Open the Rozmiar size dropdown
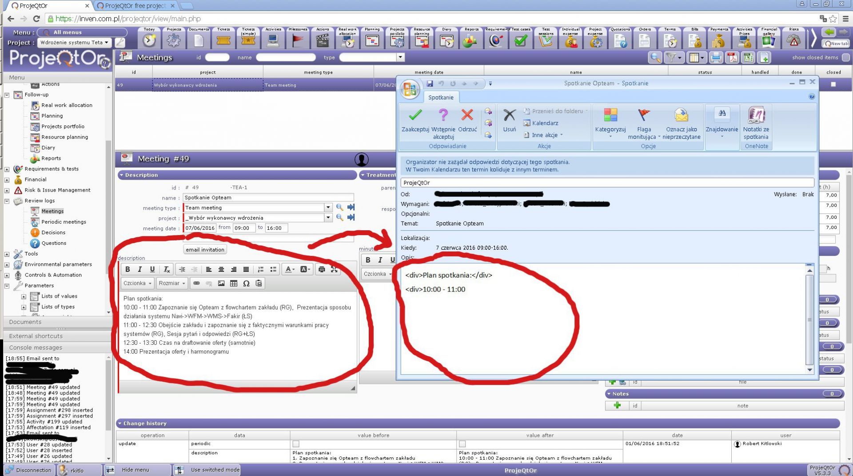The image size is (853, 476). [x=172, y=283]
